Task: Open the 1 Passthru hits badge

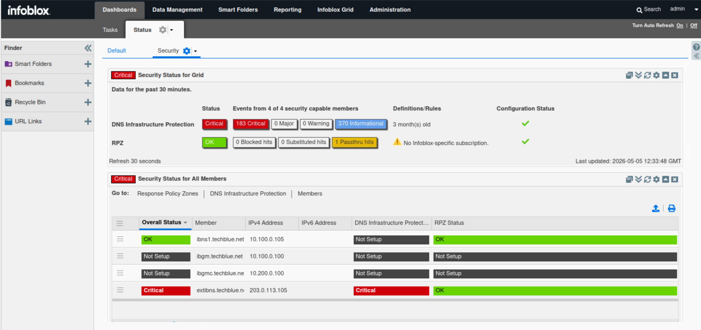Action: click(x=354, y=142)
